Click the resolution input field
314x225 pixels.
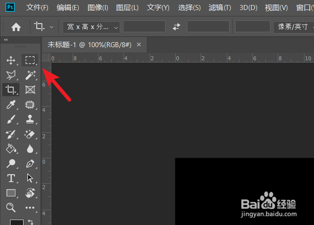pyautogui.click(x=253, y=26)
